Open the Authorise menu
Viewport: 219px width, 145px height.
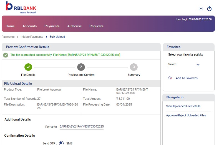(74, 26)
